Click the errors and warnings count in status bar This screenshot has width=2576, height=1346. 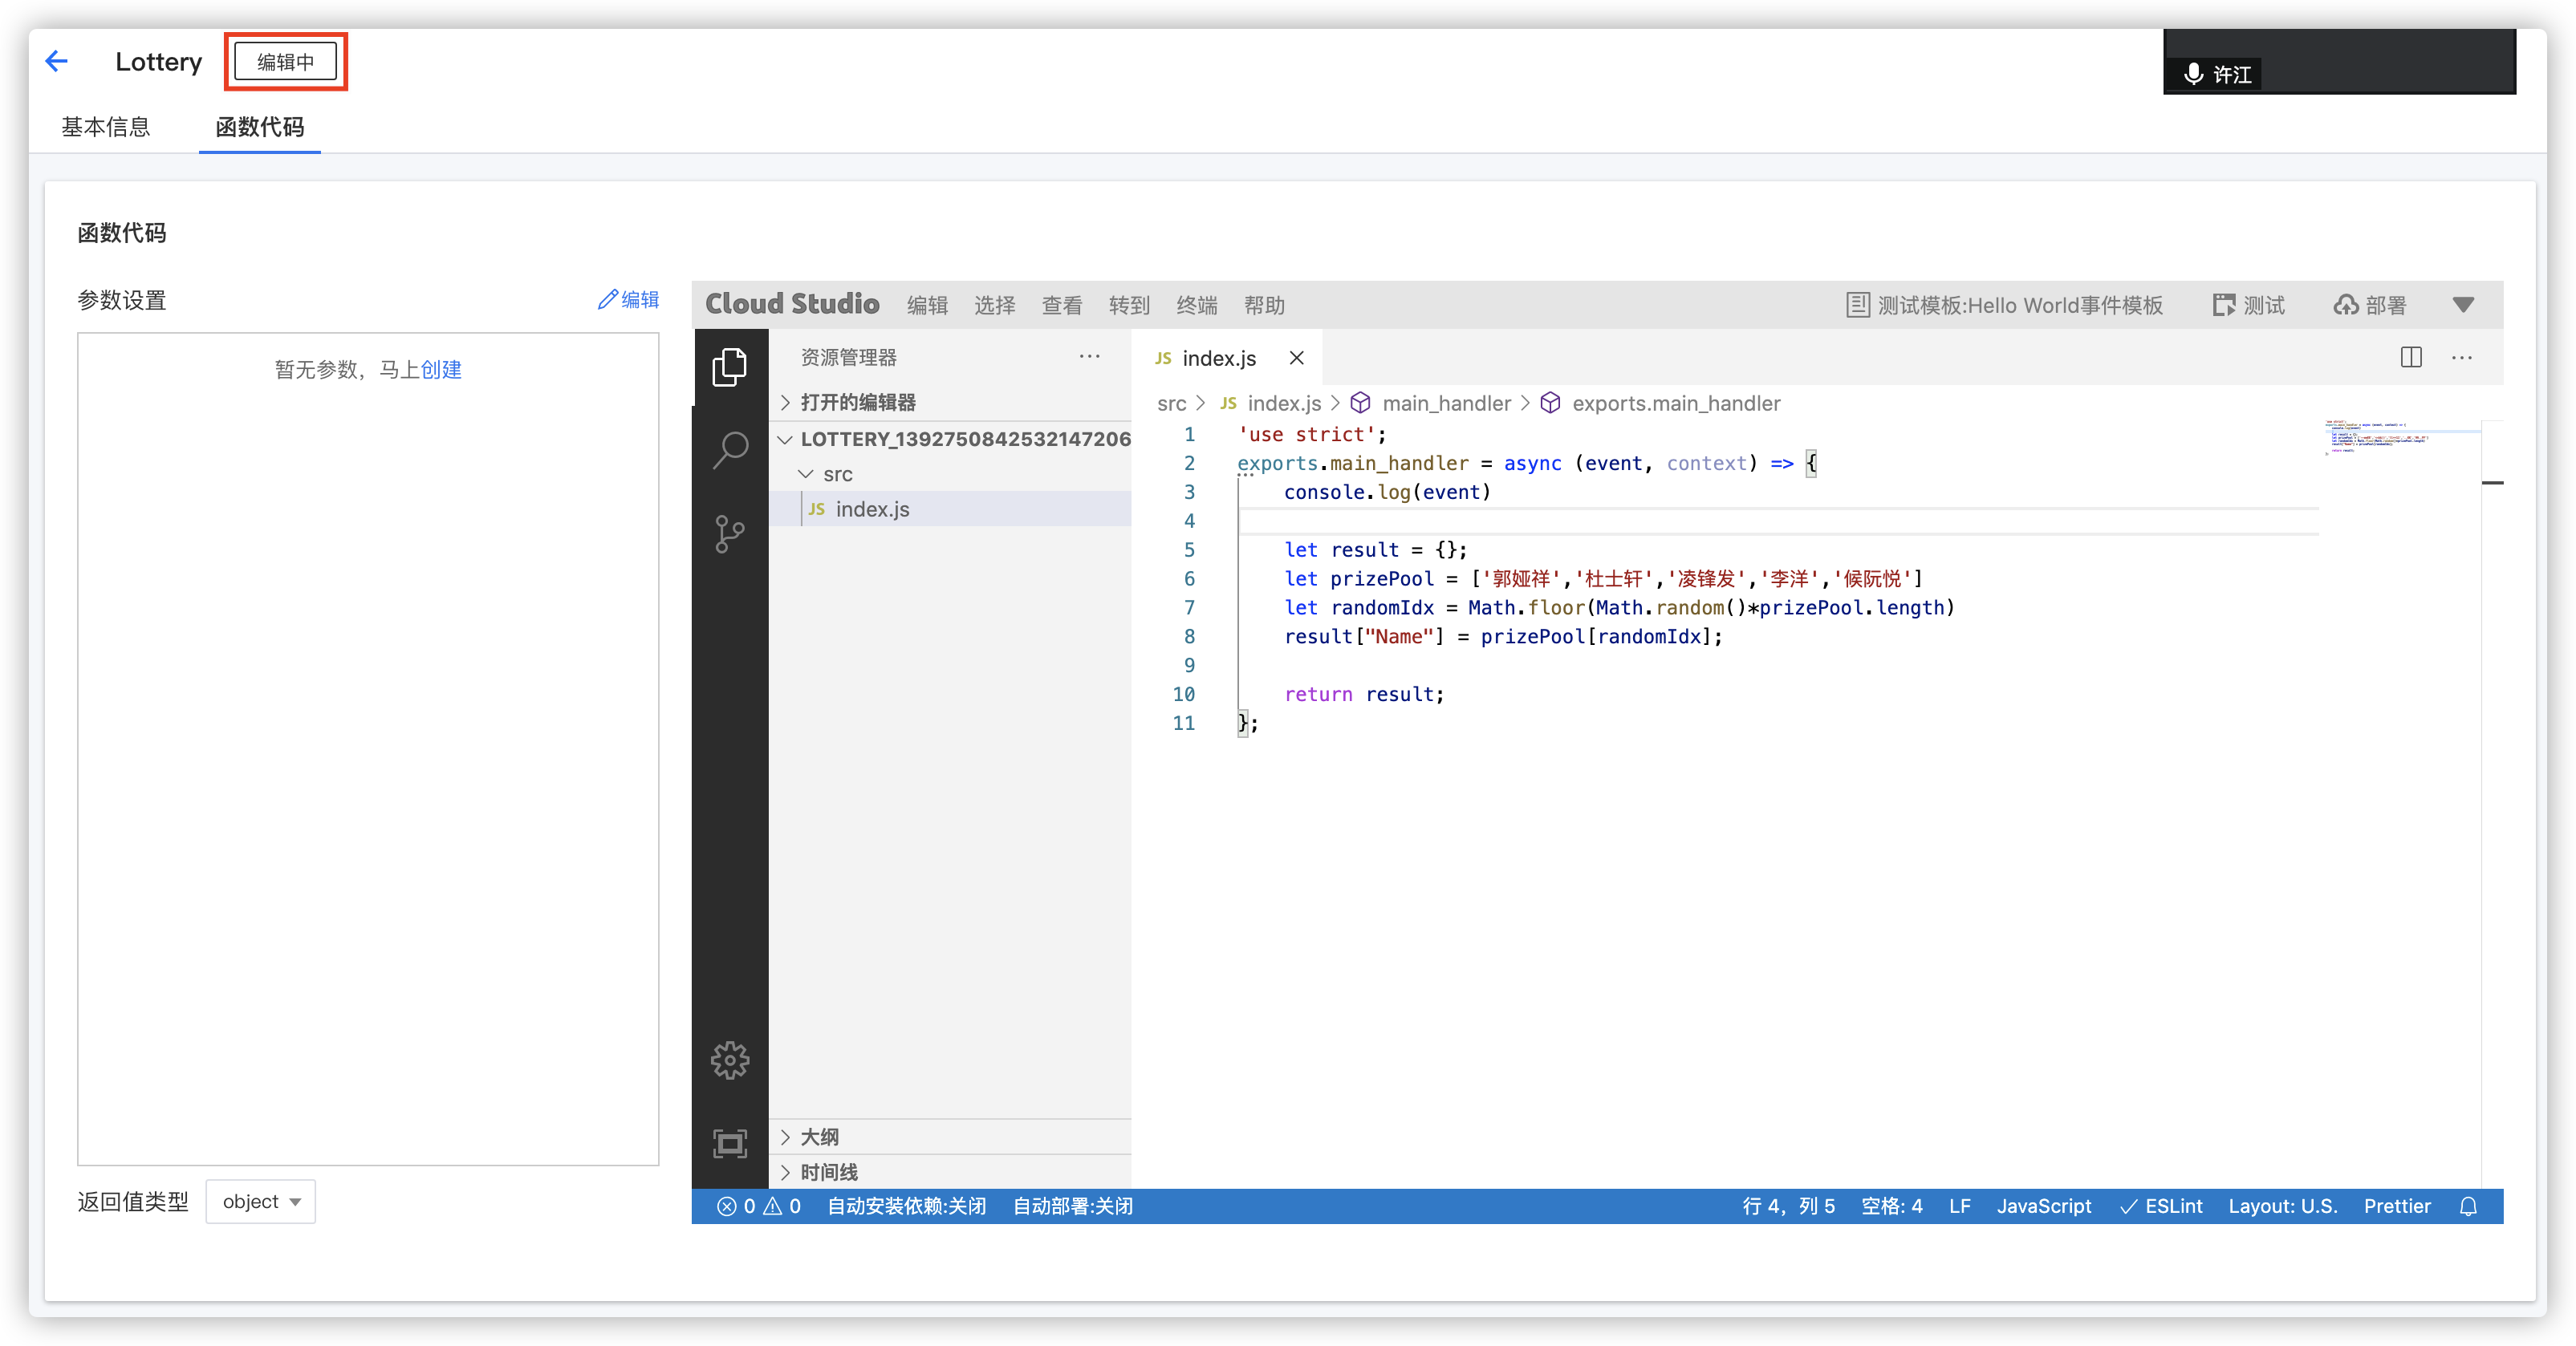pos(759,1206)
